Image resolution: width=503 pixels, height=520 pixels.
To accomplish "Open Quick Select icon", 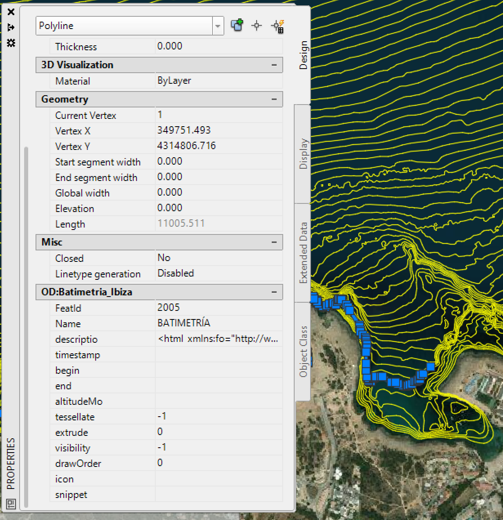I will tap(278, 27).
